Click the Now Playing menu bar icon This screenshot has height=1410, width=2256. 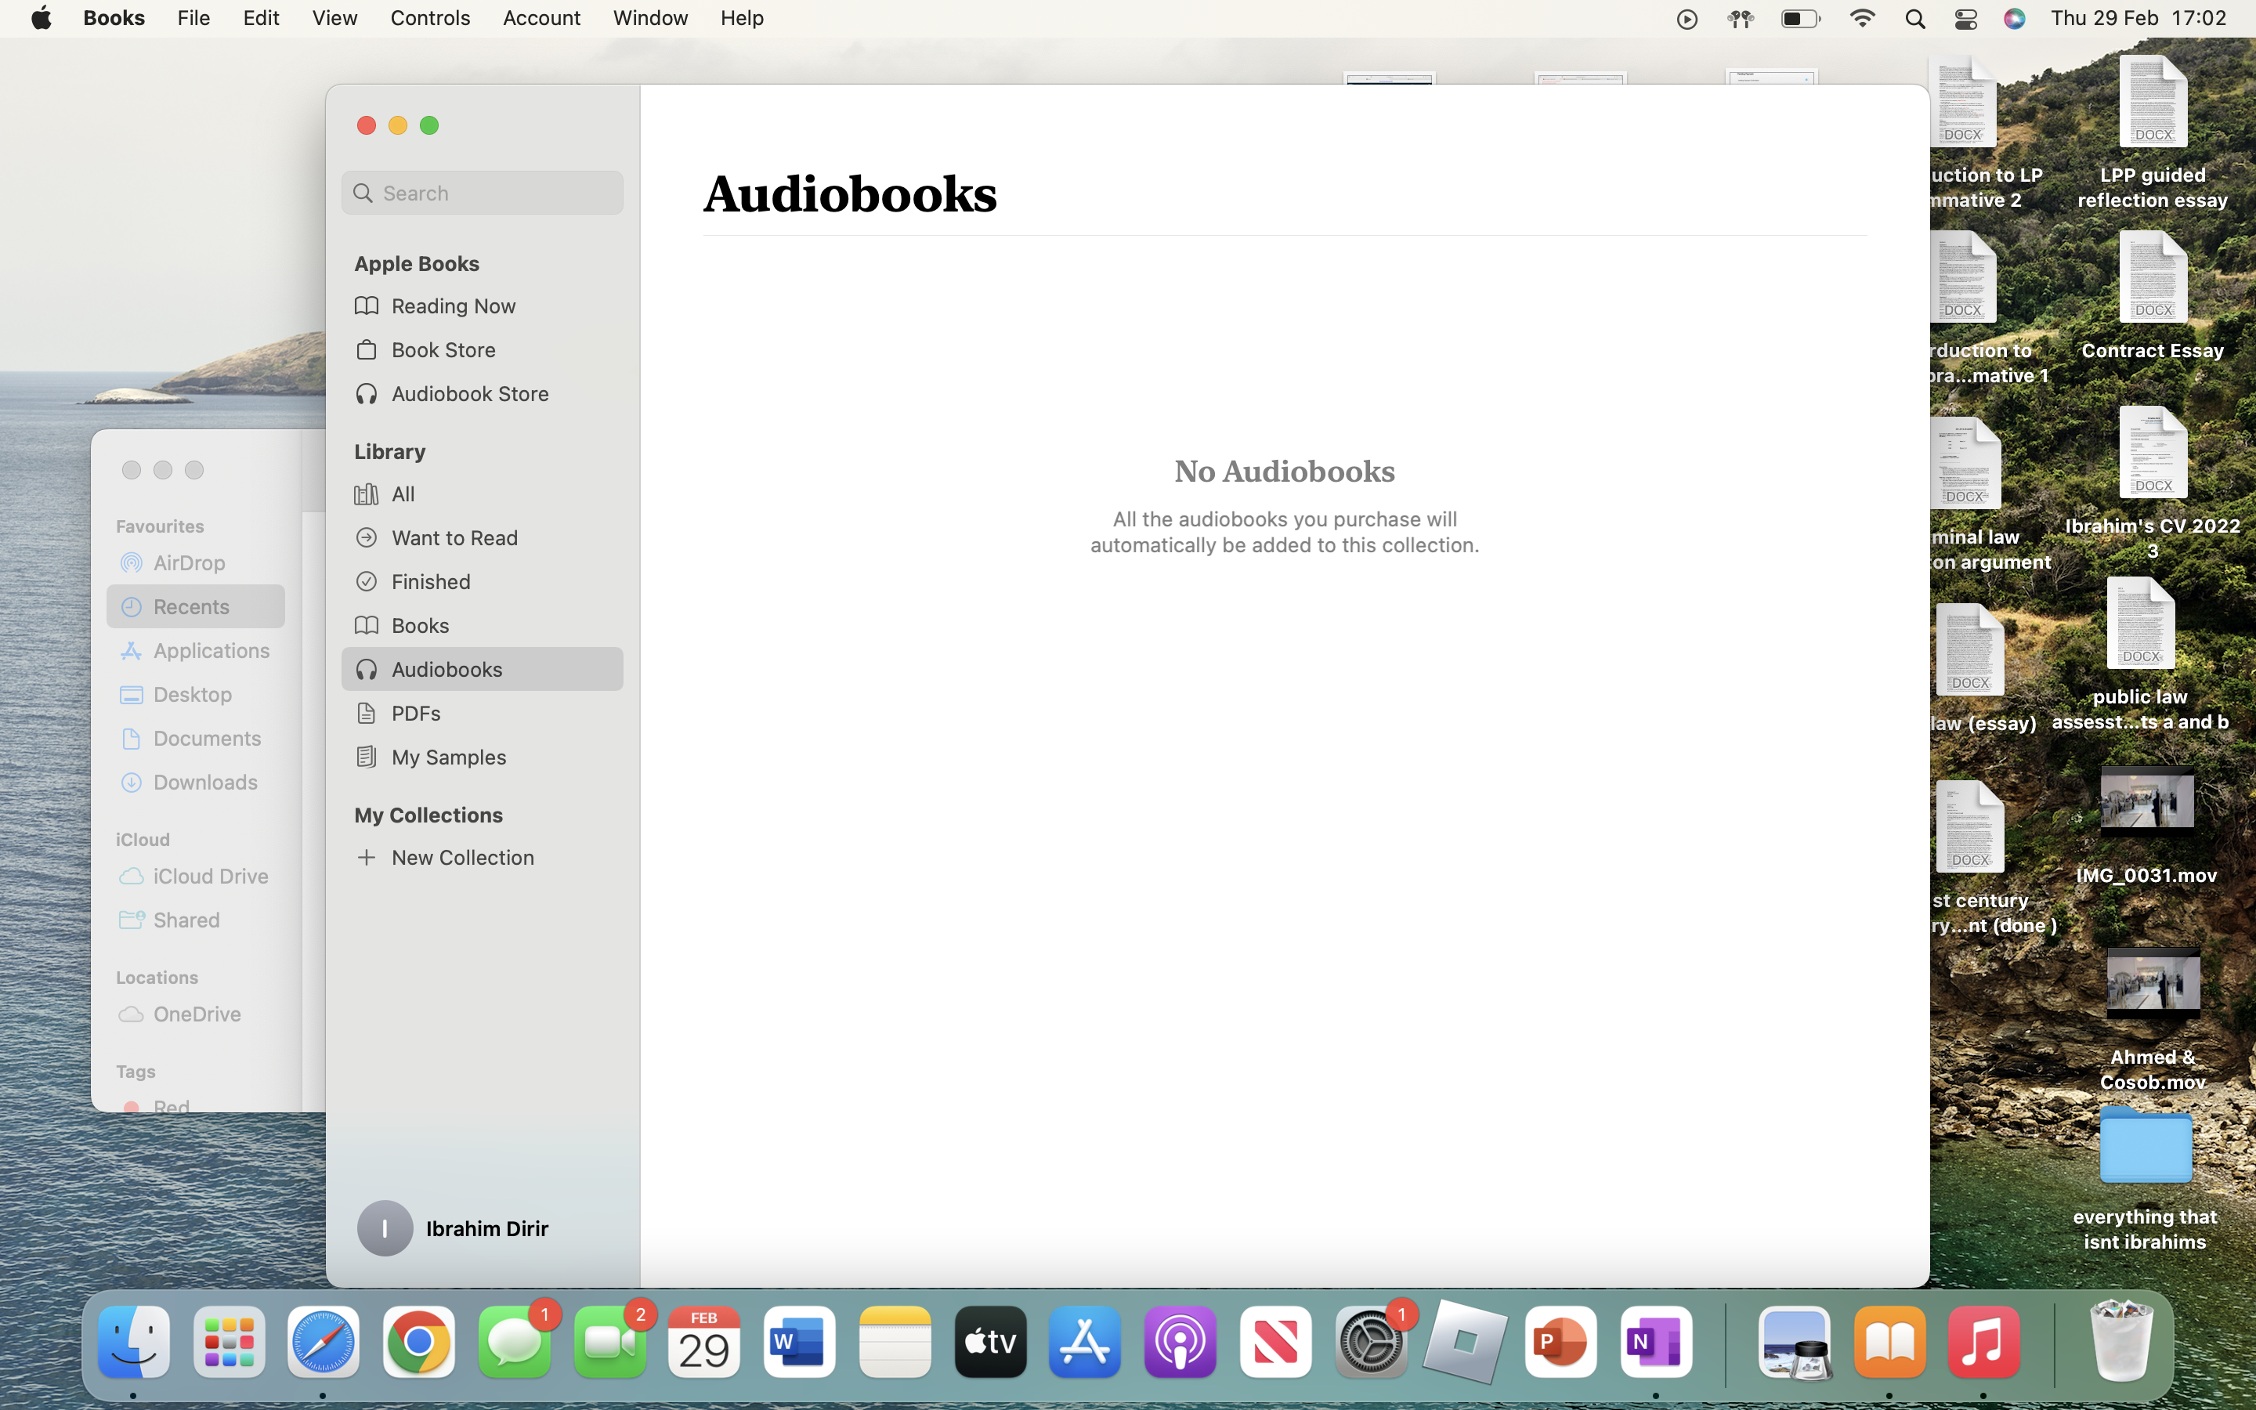(1687, 19)
